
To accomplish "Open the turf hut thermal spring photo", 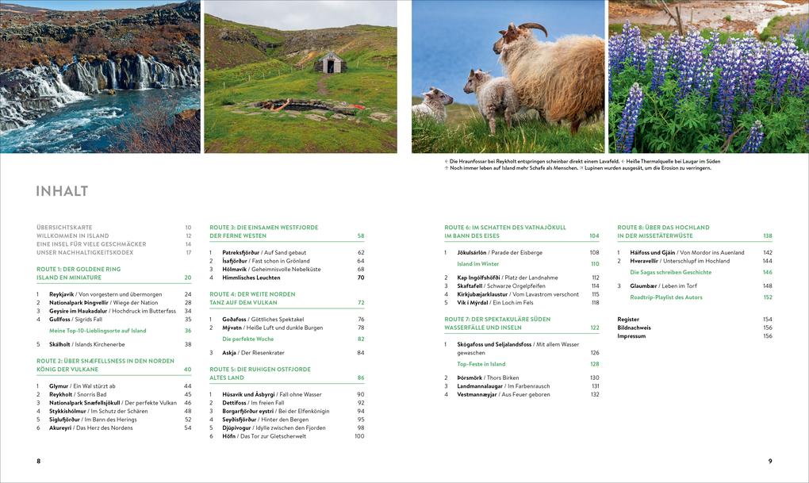I will [x=301, y=76].
